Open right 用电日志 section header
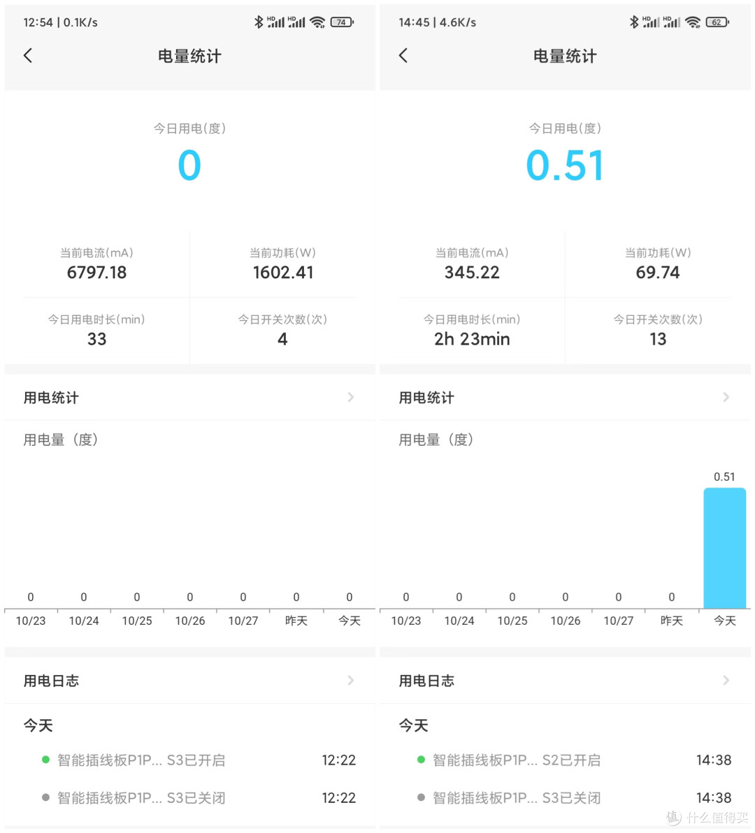Image resolution: width=755 pixels, height=833 pixels. point(565,681)
